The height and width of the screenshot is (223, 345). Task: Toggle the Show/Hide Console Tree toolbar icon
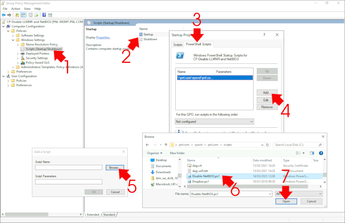(x=23, y=15)
